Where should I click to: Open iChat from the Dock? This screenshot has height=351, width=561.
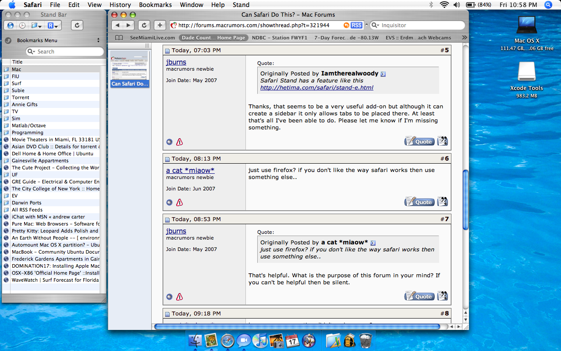point(244,340)
